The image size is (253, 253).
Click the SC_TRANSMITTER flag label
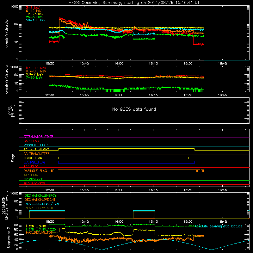tap(37, 154)
